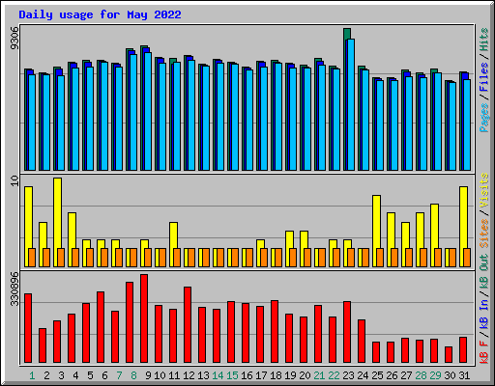Image resolution: width=495 pixels, height=386 pixels.
Task: Click the red kB bar for day 2
Action: [43, 345]
